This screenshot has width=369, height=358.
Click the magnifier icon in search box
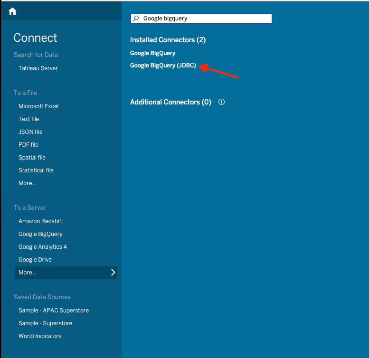pyautogui.click(x=136, y=19)
